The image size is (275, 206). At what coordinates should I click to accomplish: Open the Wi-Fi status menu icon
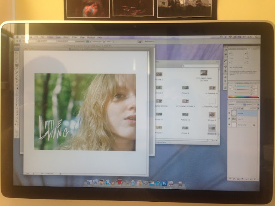tap(230, 37)
